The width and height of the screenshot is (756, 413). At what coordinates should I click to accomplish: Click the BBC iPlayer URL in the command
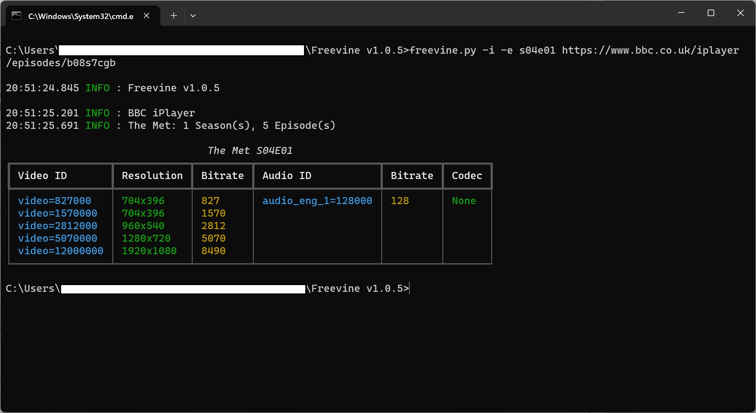click(650, 50)
